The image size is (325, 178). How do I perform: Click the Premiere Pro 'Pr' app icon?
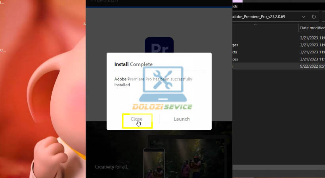click(159, 47)
